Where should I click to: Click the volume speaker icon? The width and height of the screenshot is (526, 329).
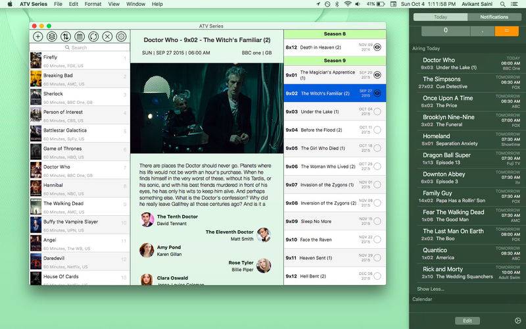[358, 4]
